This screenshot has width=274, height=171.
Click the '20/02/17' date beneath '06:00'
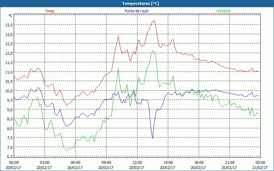[75, 168]
